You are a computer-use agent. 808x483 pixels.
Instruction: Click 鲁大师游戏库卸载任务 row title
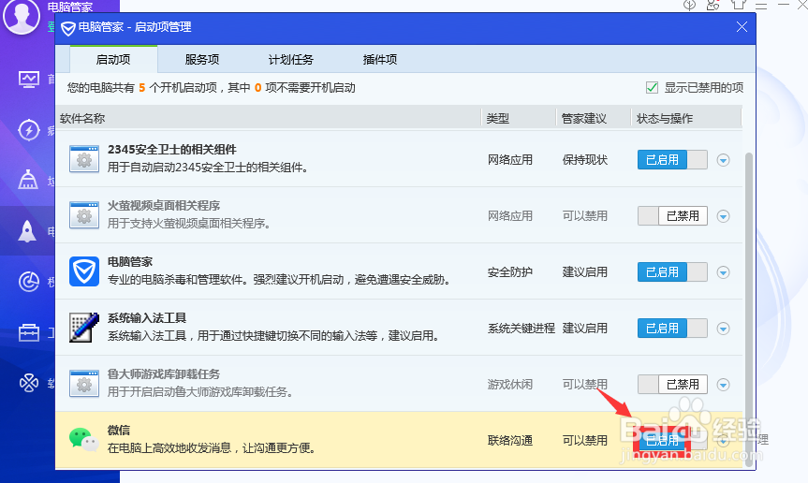point(163,373)
